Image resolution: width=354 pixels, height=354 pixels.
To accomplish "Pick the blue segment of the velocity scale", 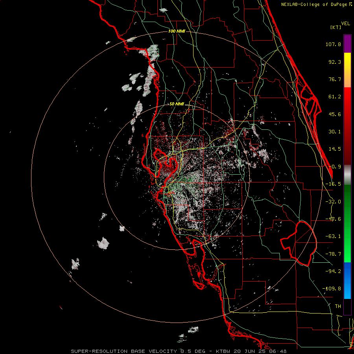I will point(347,280).
